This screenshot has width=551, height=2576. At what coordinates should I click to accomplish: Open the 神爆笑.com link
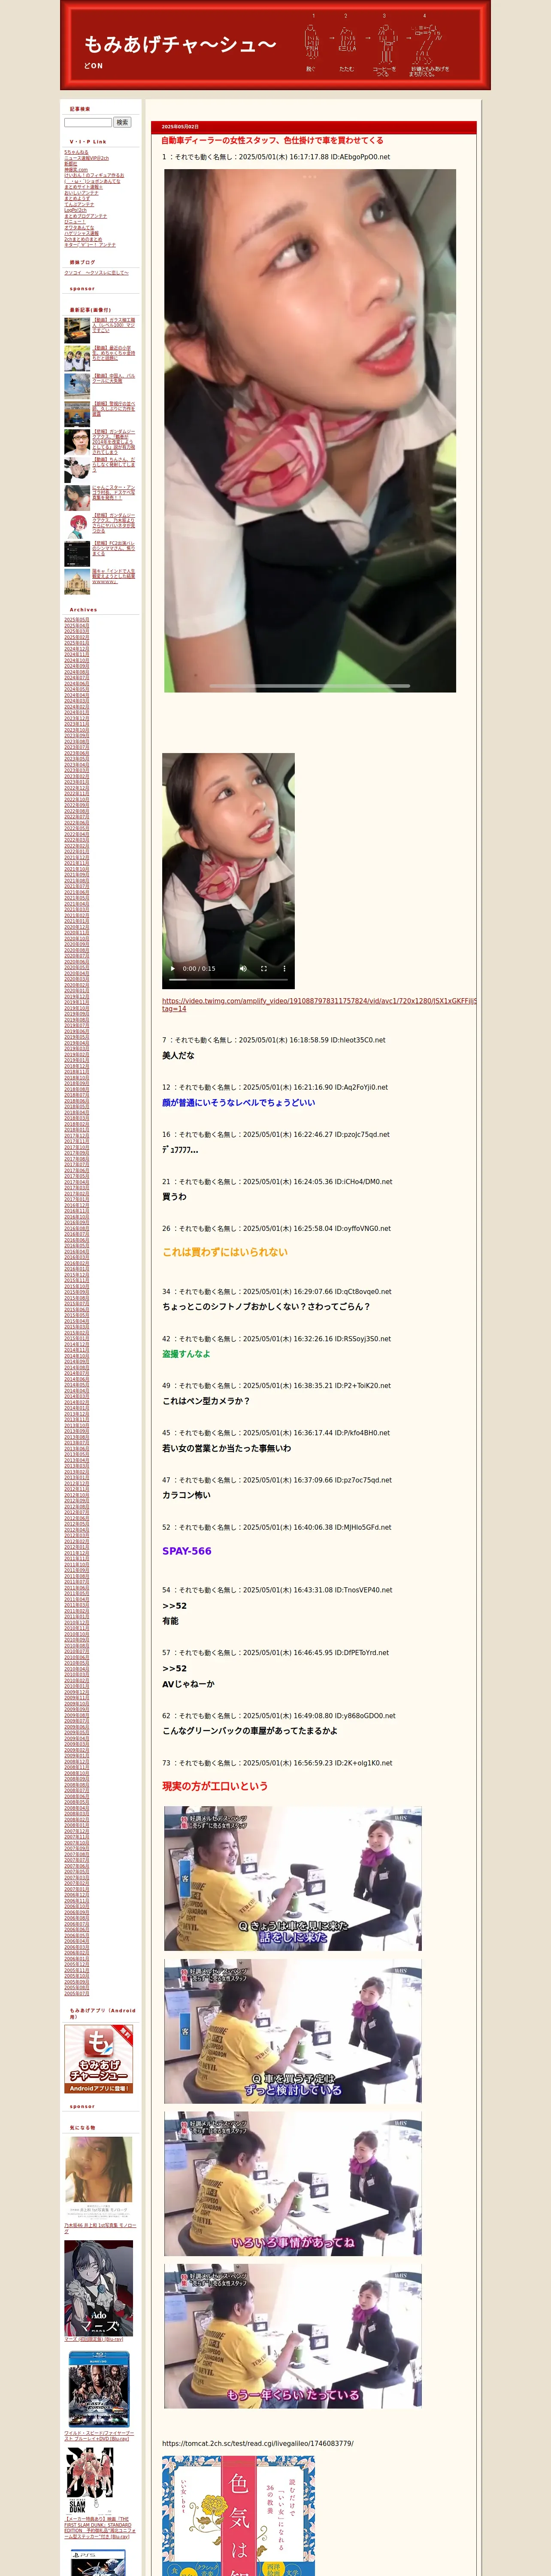pyautogui.click(x=76, y=170)
